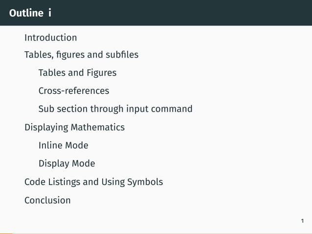Click the word 'Mathematics' in the outline
The image size is (312, 234).
pyautogui.click(x=97, y=128)
